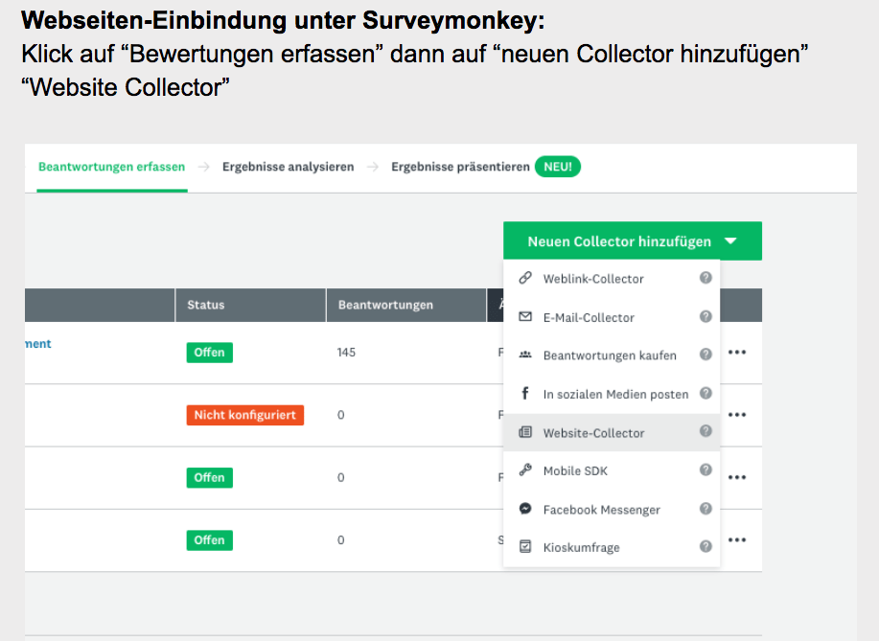
Task: Go to Ergebnisse präsentieren tab
Action: point(460,167)
